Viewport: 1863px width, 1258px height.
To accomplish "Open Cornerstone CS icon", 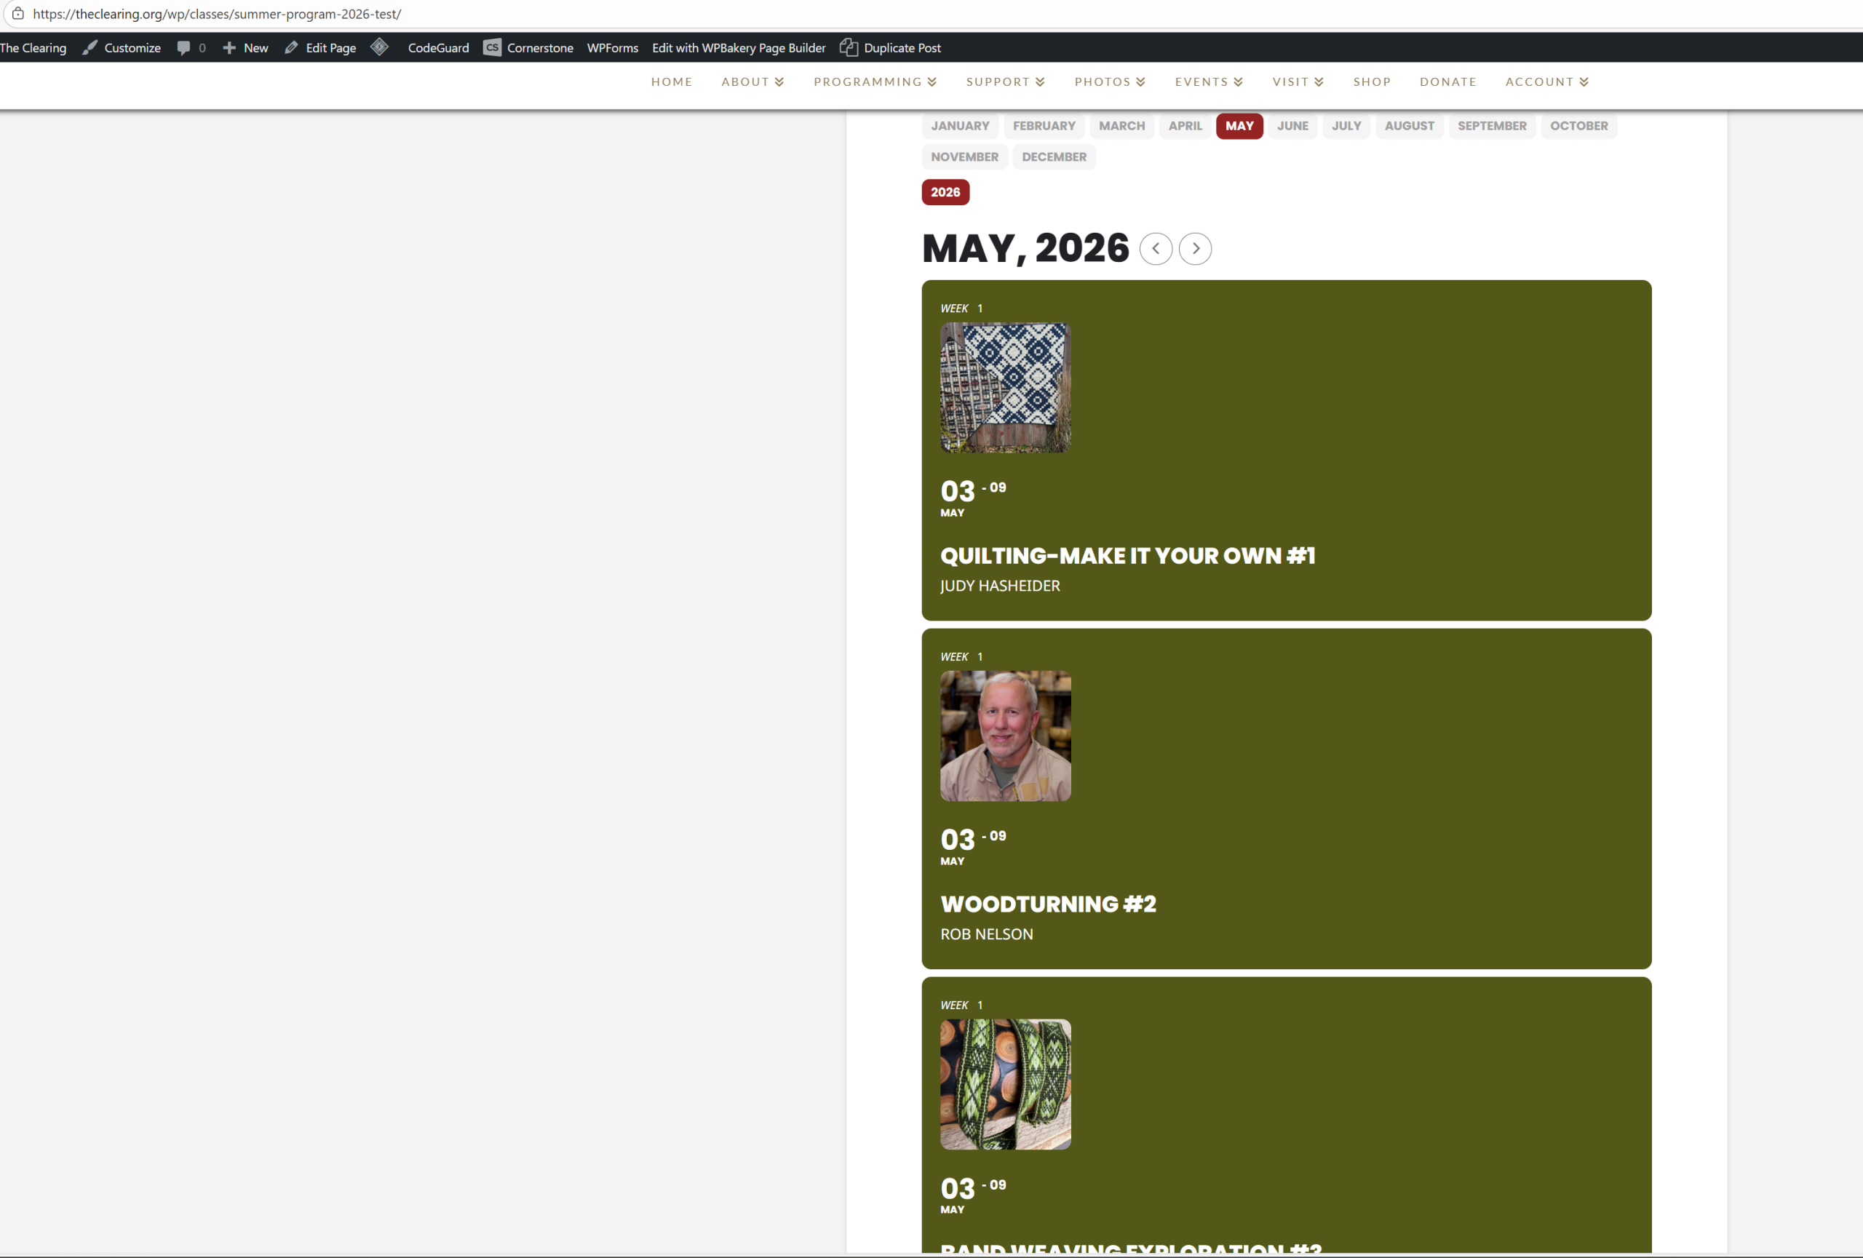I will tap(491, 48).
